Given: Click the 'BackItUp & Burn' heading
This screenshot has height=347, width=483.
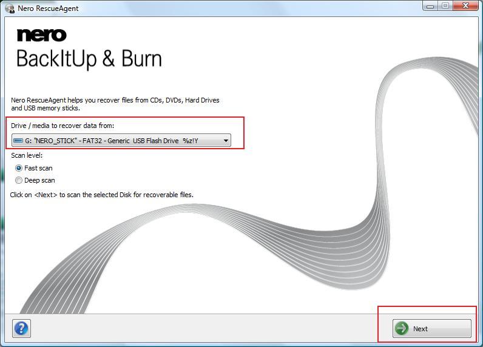Looking at the screenshot, I should point(89,59).
